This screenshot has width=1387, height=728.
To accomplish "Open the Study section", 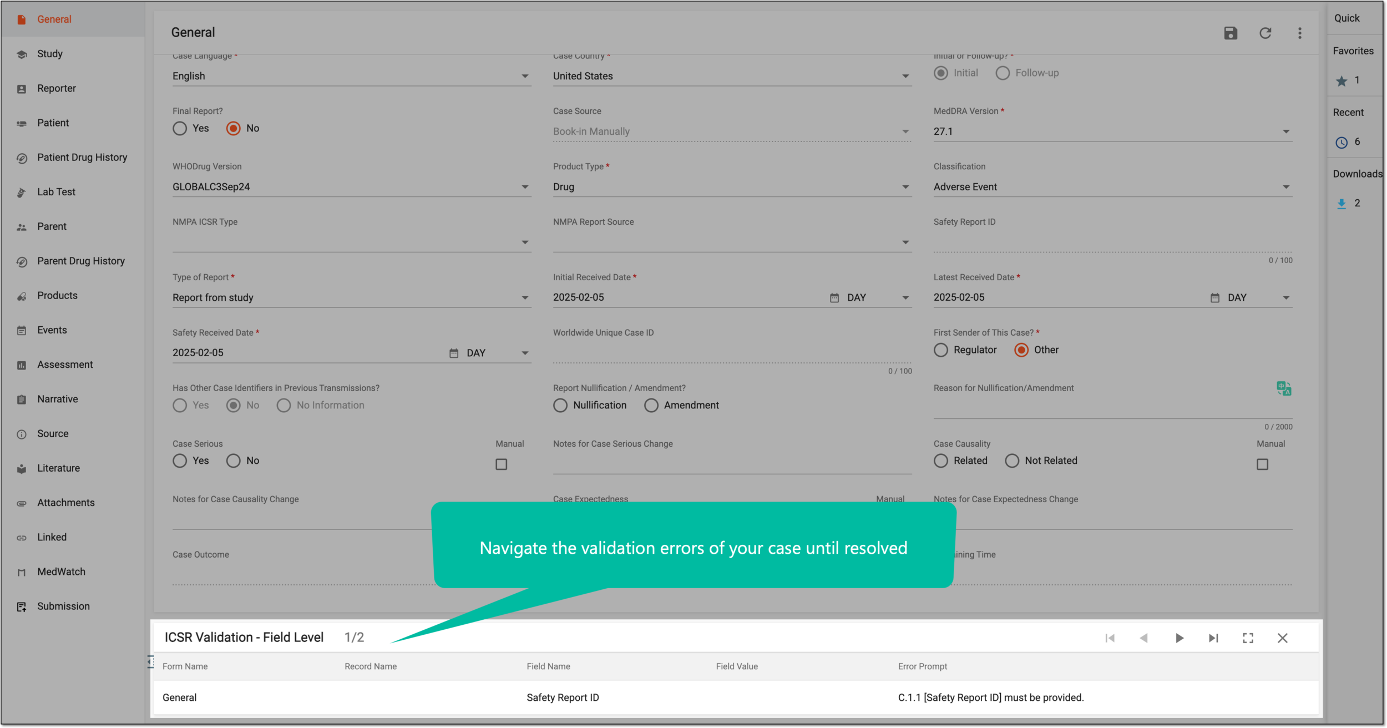I will 73,54.
